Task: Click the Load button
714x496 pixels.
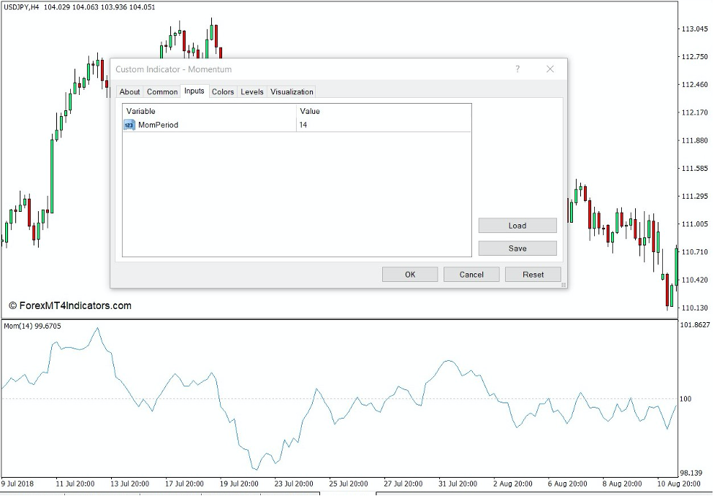Action: click(517, 225)
